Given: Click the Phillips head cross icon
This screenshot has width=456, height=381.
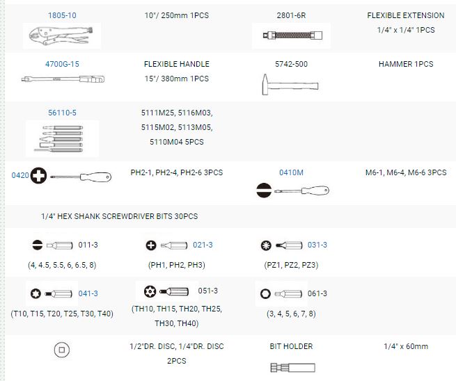Looking at the screenshot, I should (38, 177).
